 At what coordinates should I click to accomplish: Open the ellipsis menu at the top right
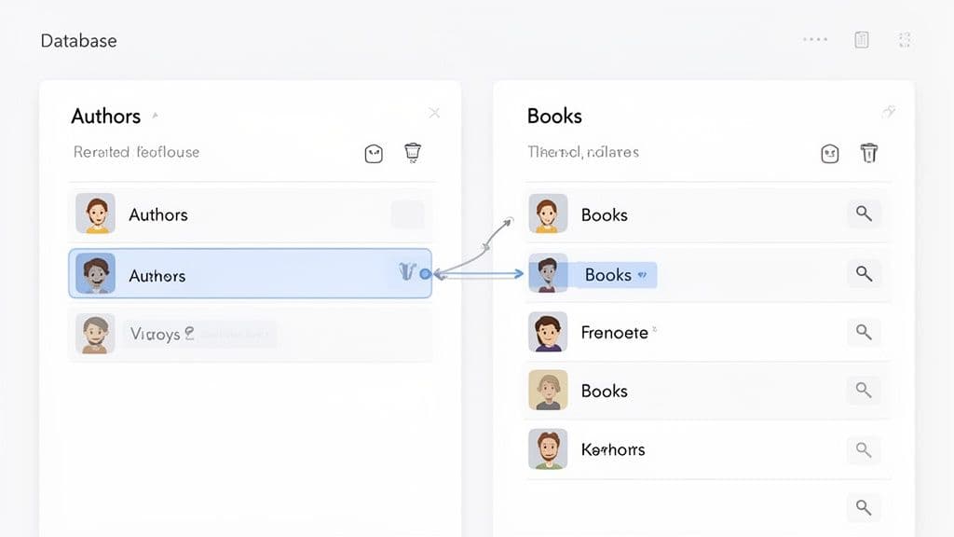[x=814, y=39]
